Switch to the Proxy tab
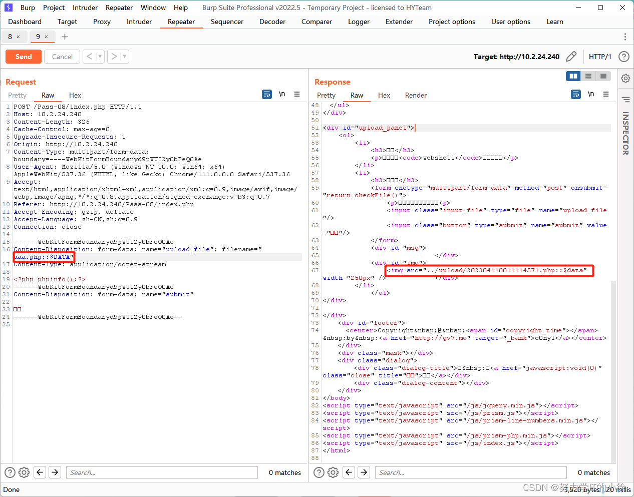Image resolution: width=634 pixels, height=497 pixels. click(102, 22)
